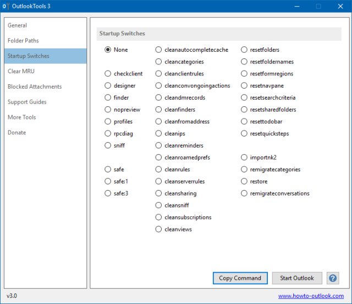The width and height of the screenshot is (352, 304).
Task: Choose the rpcdiag startup switch
Action: coord(108,134)
